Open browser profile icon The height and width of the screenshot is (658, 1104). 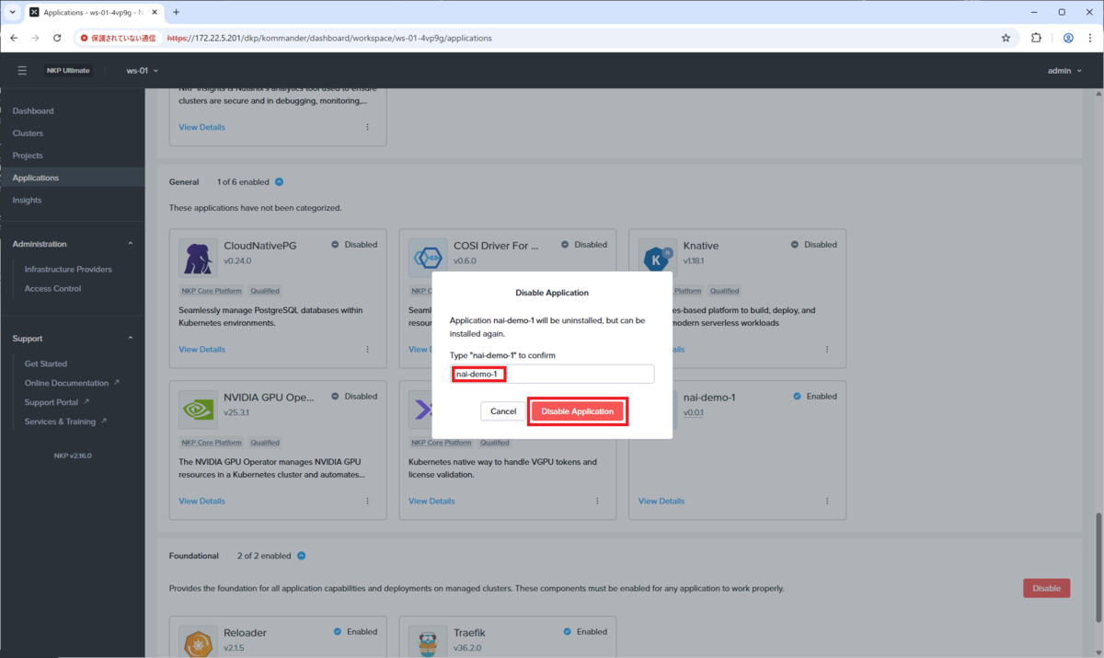coord(1068,38)
